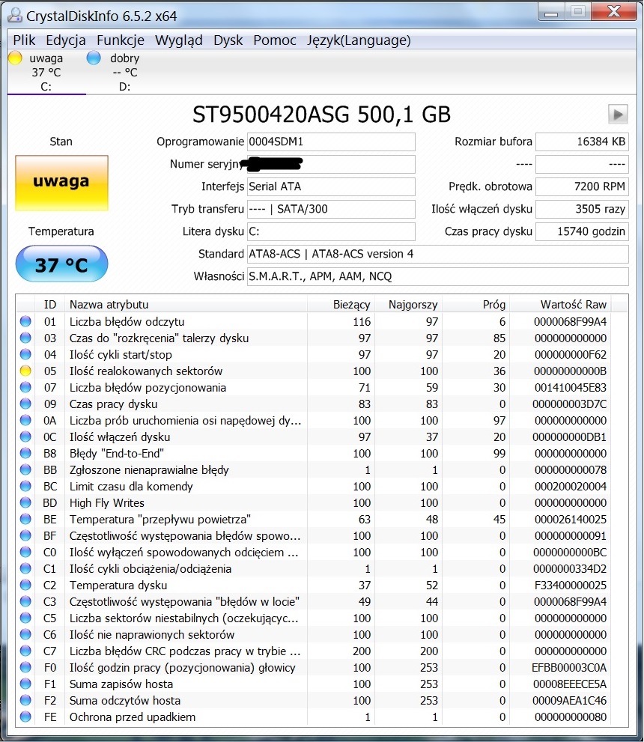Open the Język(Language) menu
The height and width of the screenshot is (742, 644).
[x=359, y=40]
